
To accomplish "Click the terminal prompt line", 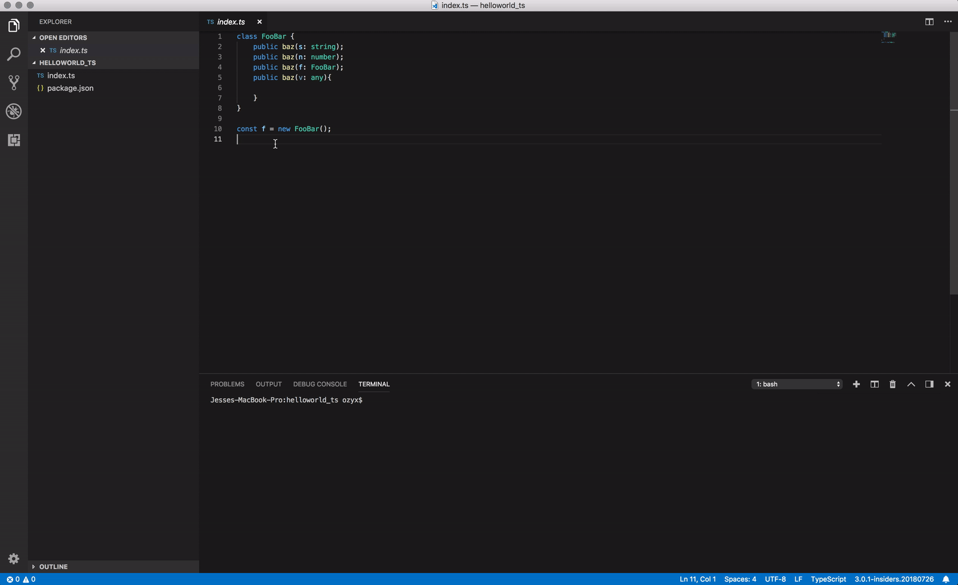I will (x=286, y=400).
